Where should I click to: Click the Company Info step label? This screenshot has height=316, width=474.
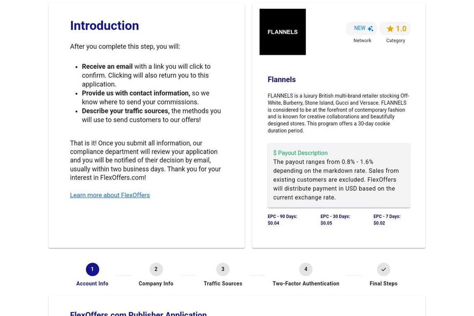[x=156, y=283]
